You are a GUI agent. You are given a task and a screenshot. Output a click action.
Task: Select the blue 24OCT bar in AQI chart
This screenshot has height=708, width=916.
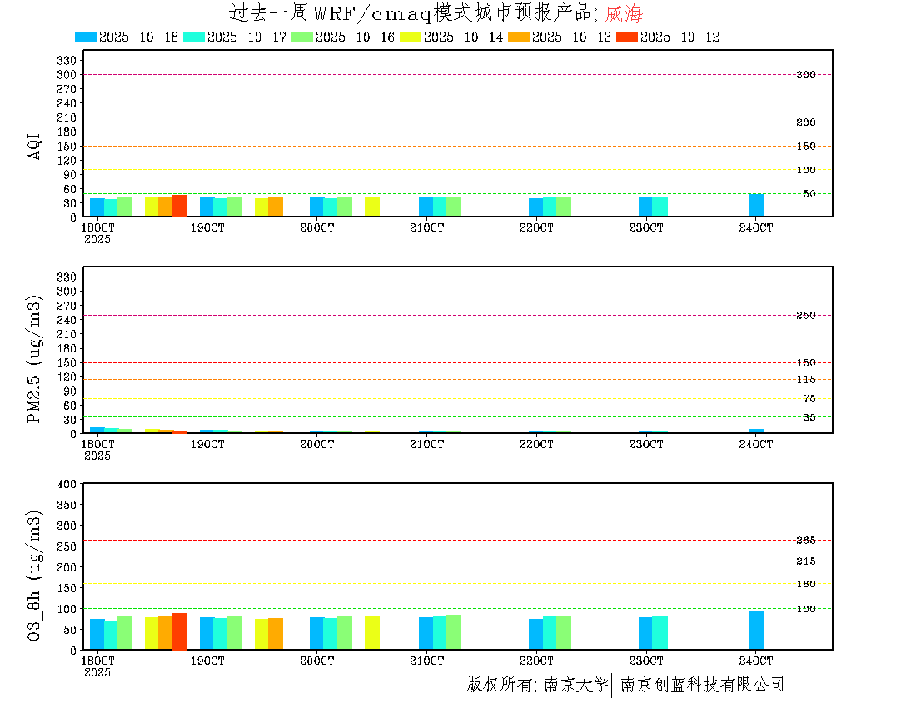pos(756,205)
